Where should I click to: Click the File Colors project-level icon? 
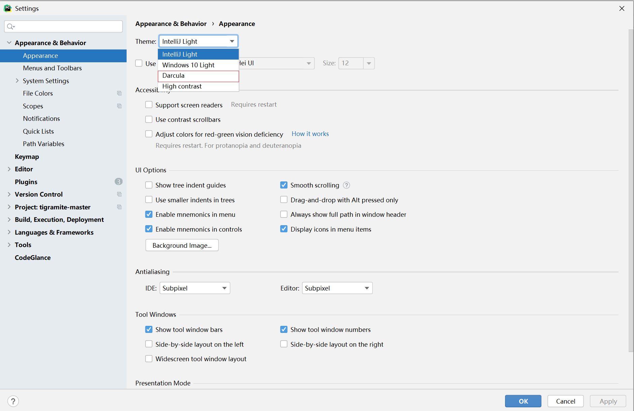[x=119, y=93]
